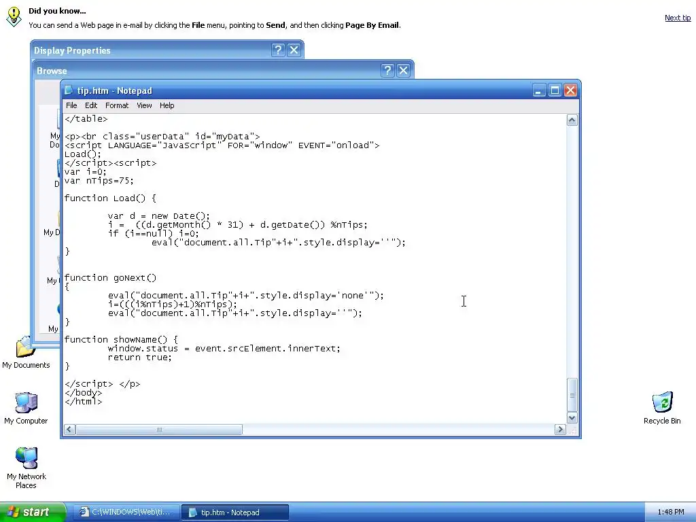Select the My Computer desktop icon
This screenshot has height=522, width=696.
click(26, 408)
